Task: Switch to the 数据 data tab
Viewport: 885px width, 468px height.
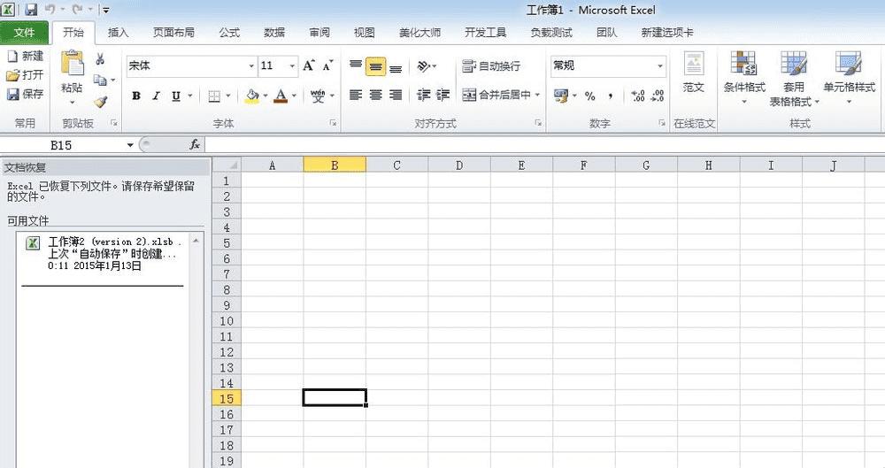Action: 274,33
